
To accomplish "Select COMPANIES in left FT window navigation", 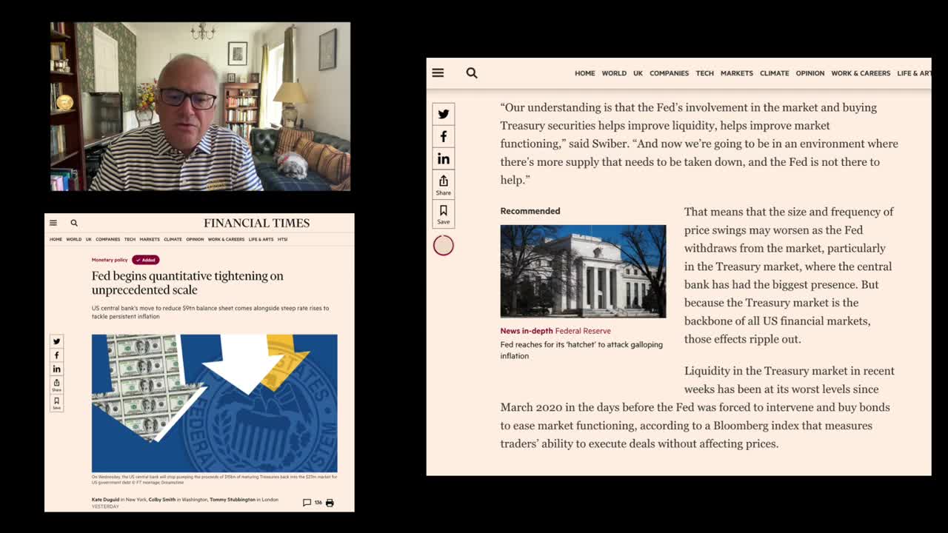I will point(108,239).
